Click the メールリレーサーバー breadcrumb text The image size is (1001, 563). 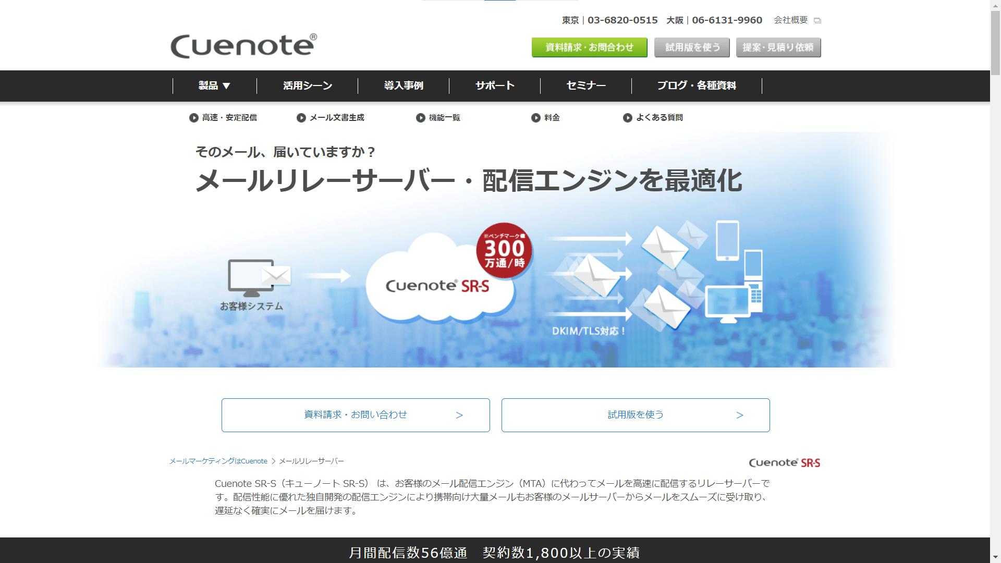point(311,461)
